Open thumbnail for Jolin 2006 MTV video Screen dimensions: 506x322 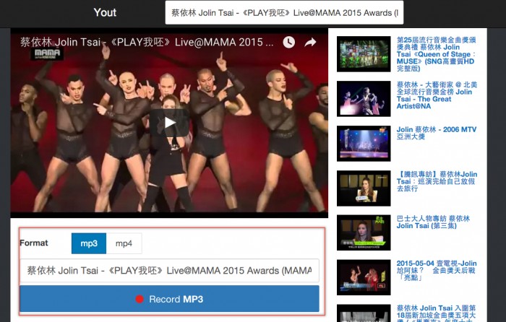tap(364, 144)
